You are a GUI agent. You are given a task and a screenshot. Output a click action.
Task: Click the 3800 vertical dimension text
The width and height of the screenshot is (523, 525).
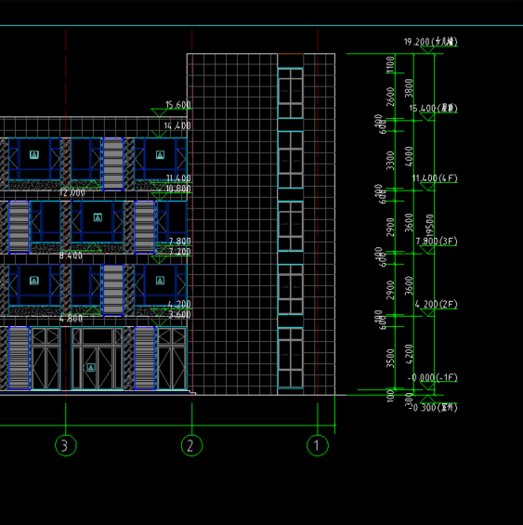coord(409,88)
